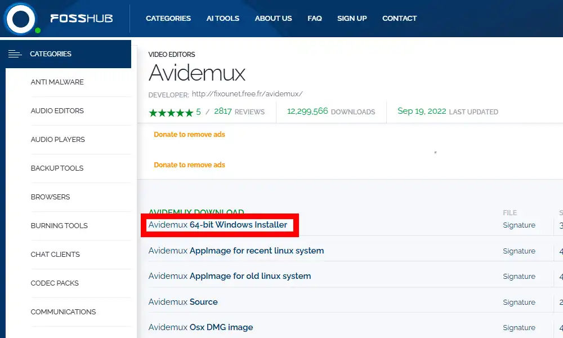563x338 pixels.
Task: Click the VIDEO EDITORS breadcrumb
Action: (172, 54)
